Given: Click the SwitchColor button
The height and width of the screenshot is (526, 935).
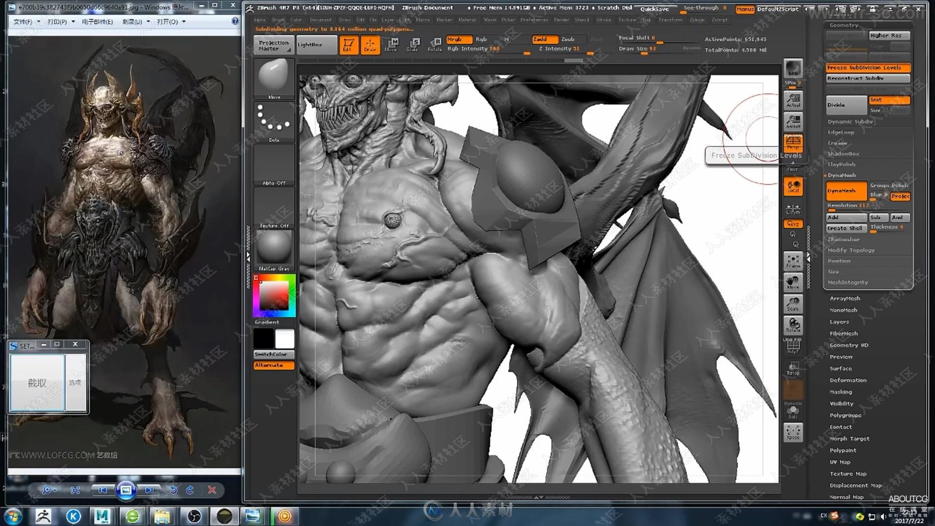Looking at the screenshot, I should pos(274,354).
